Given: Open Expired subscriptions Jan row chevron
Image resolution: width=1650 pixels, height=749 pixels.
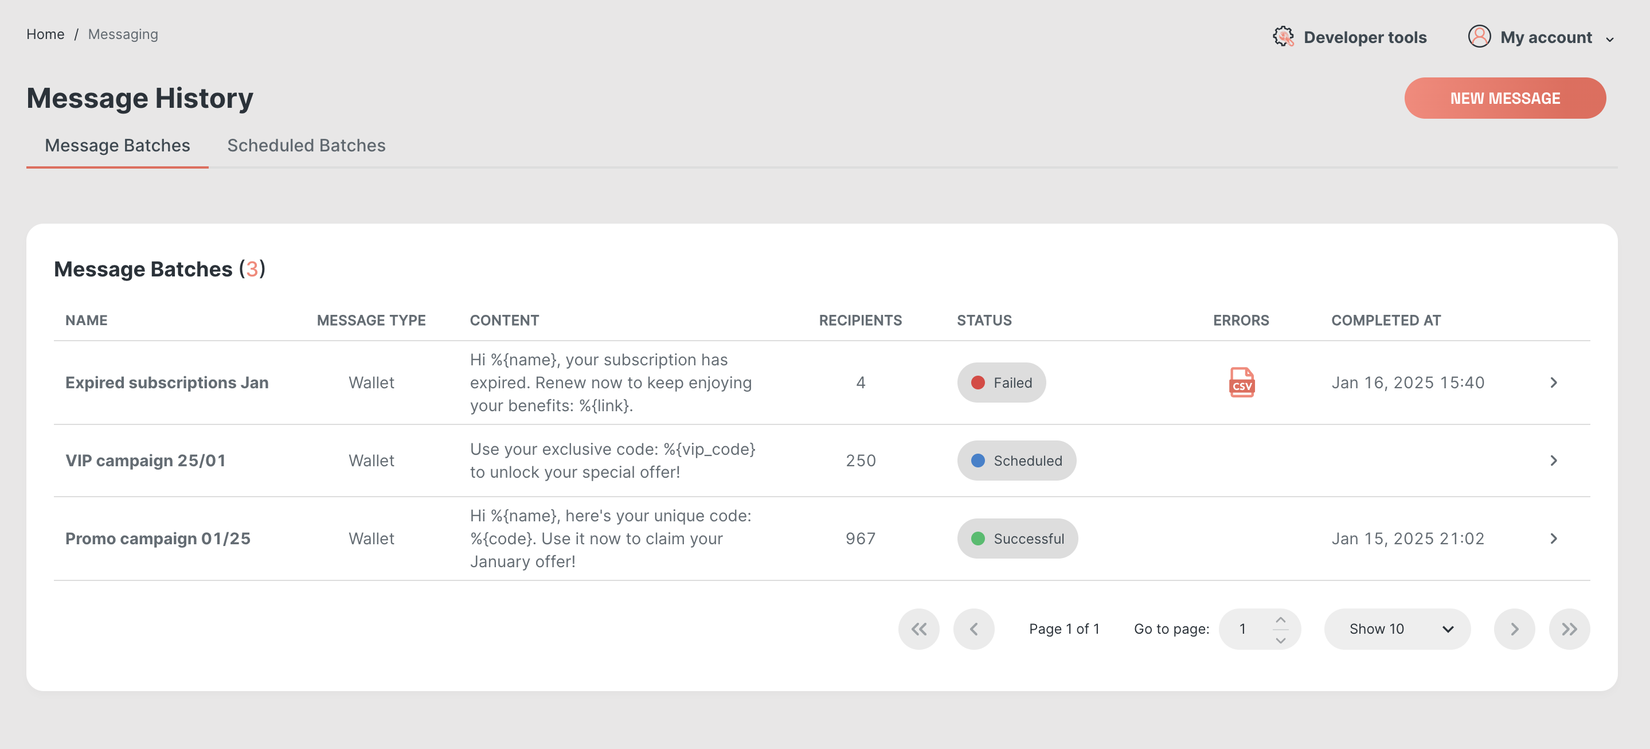Looking at the screenshot, I should click(x=1553, y=383).
